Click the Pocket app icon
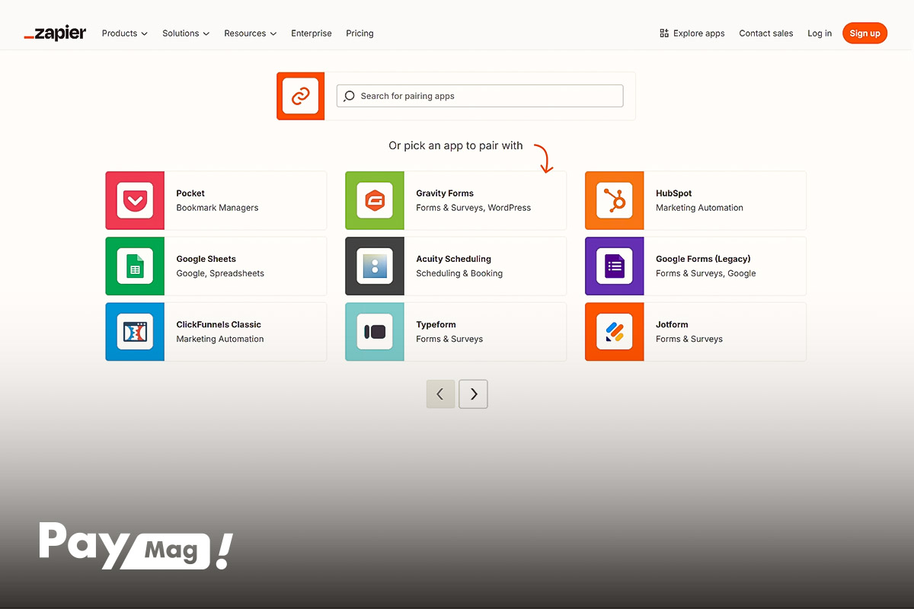 coord(135,200)
